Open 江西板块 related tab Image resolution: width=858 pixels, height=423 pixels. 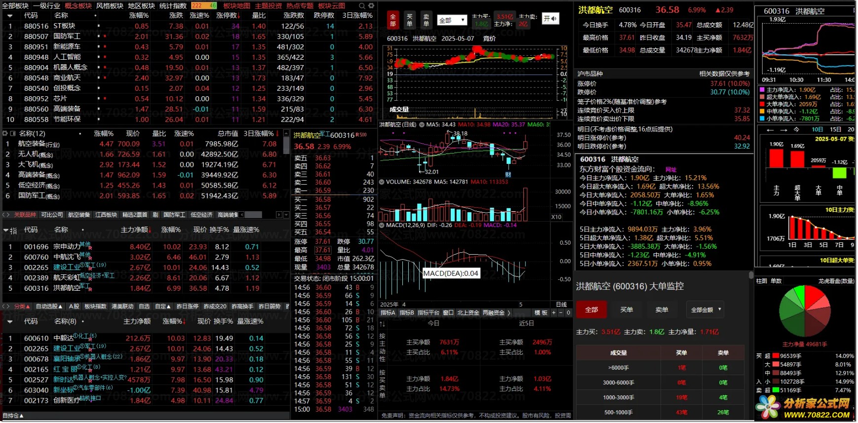coord(106,215)
